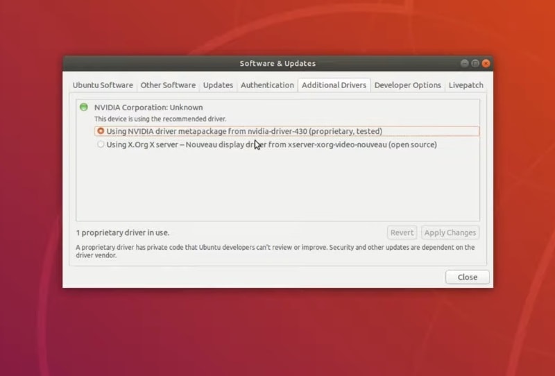Viewport: 555px width, 376px height.
Task: Click the green NVIDIA device status icon
Action: 84,108
